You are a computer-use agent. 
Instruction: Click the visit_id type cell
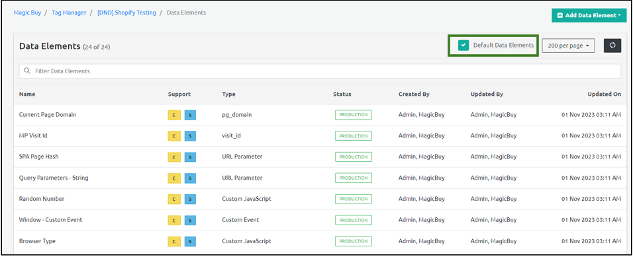coord(231,135)
